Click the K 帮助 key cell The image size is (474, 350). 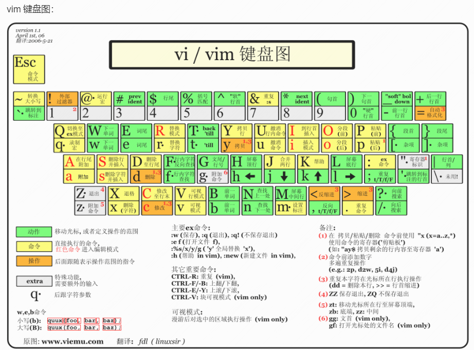coord(313,162)
